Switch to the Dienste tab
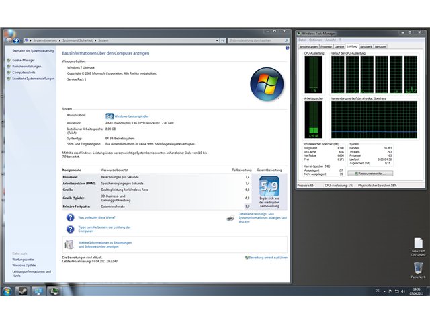Image resolution: width=430 pixels, height=323 pixels. pyautogui.click(x=339, y=47)
